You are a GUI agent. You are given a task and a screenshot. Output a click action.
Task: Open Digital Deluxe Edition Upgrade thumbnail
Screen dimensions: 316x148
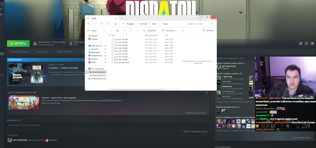pos(24,103)
